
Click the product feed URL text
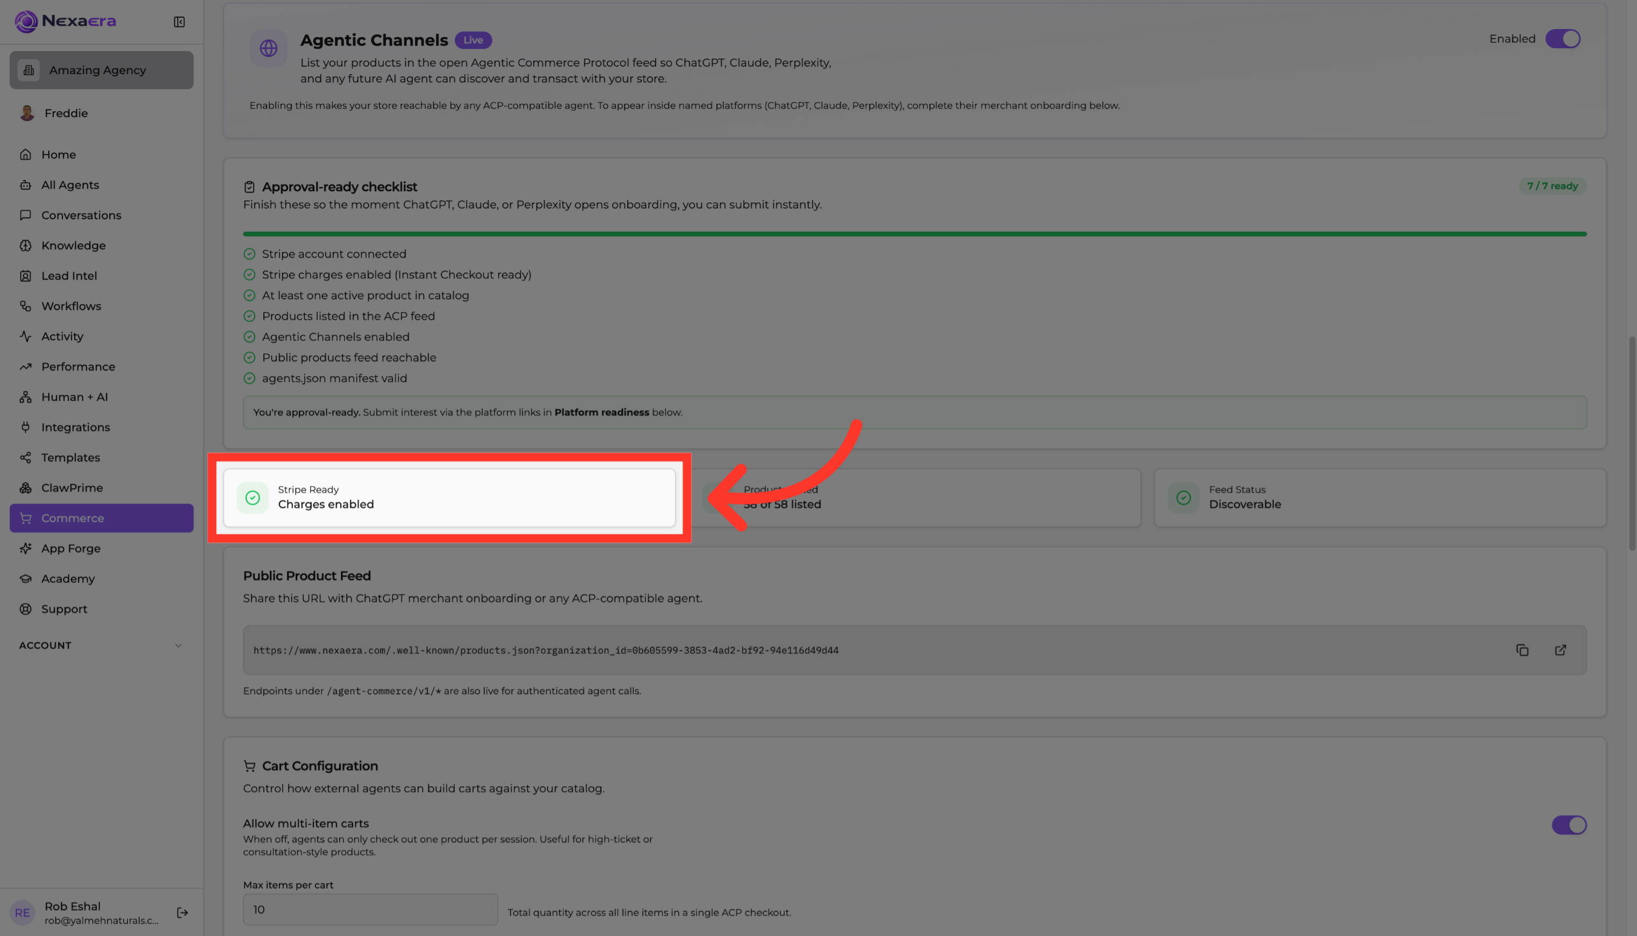[546, 651]
